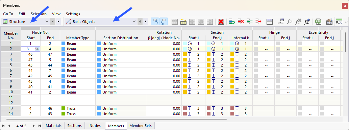Select row header for member 1
349x130 pixels.
[x=11, y=44]
